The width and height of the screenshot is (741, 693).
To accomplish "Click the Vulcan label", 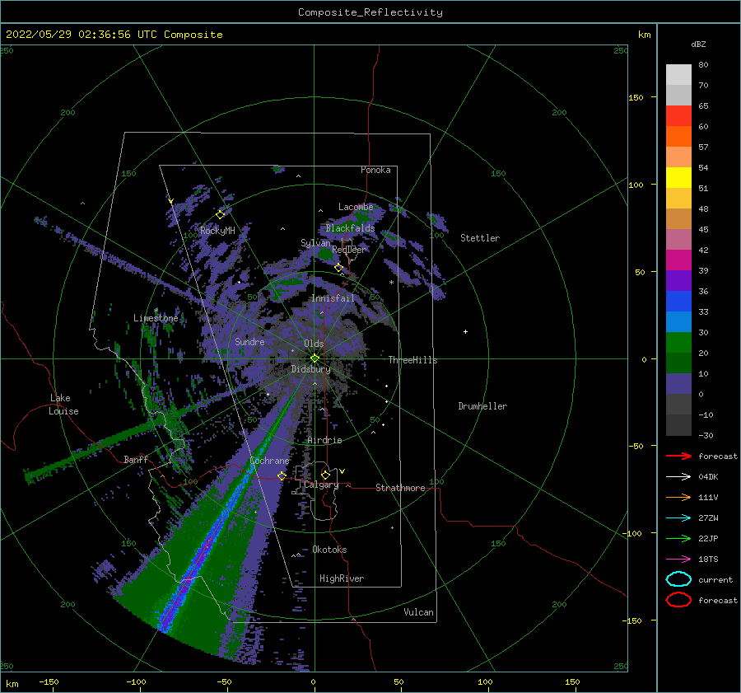I will click(x=418, y=612).
